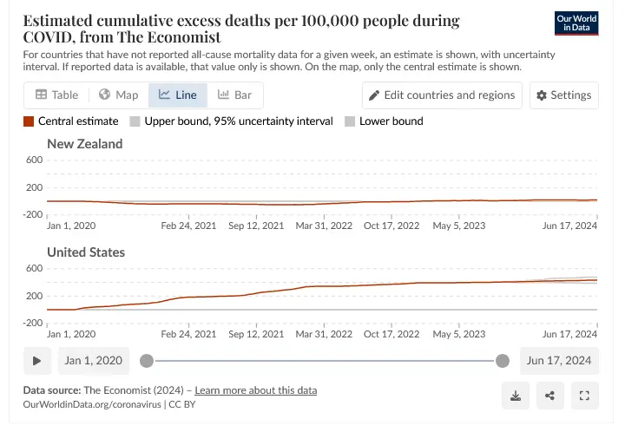
Task: Click the gear icon for Settings
Action: coord(542,95)
